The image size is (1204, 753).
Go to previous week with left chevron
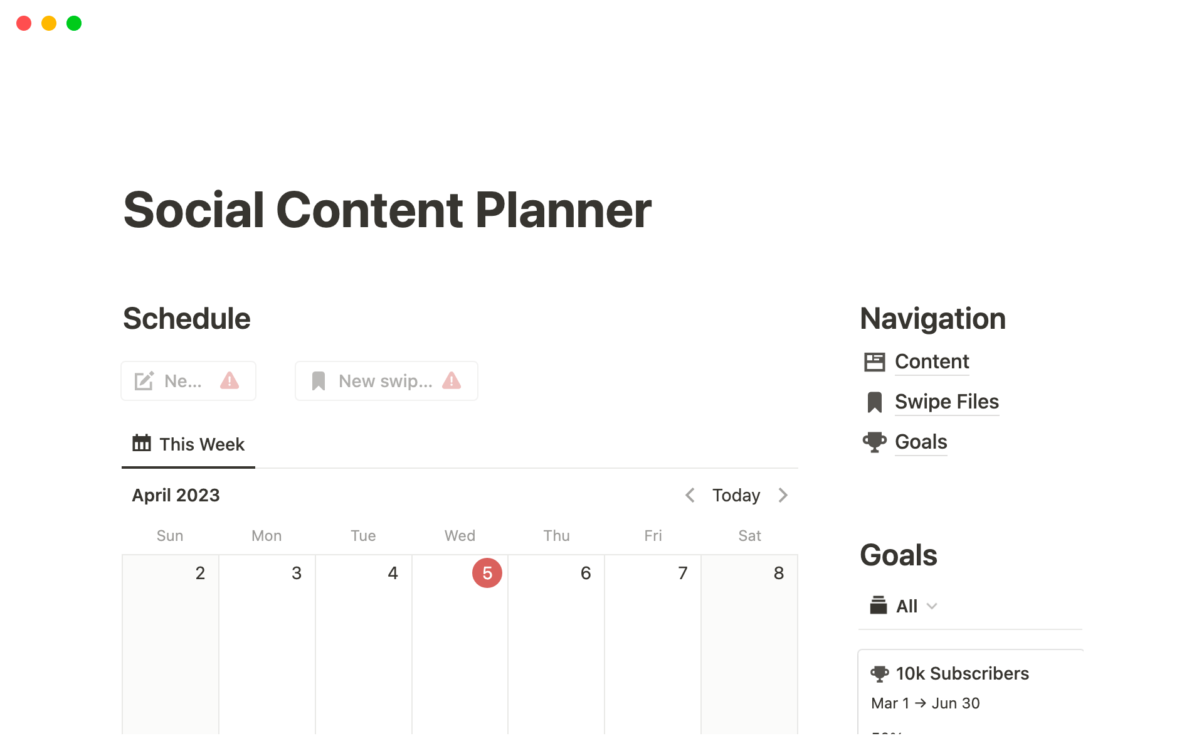(x=690, y=495)
